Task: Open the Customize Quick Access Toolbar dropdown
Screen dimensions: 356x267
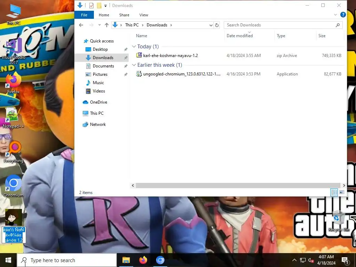Action: (106, 6)
